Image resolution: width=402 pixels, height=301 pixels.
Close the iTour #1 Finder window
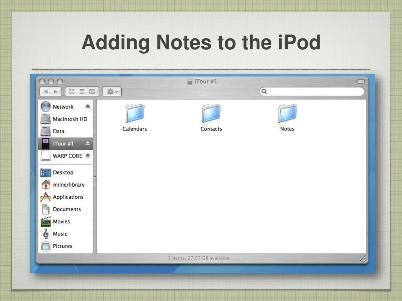point(42,82)
